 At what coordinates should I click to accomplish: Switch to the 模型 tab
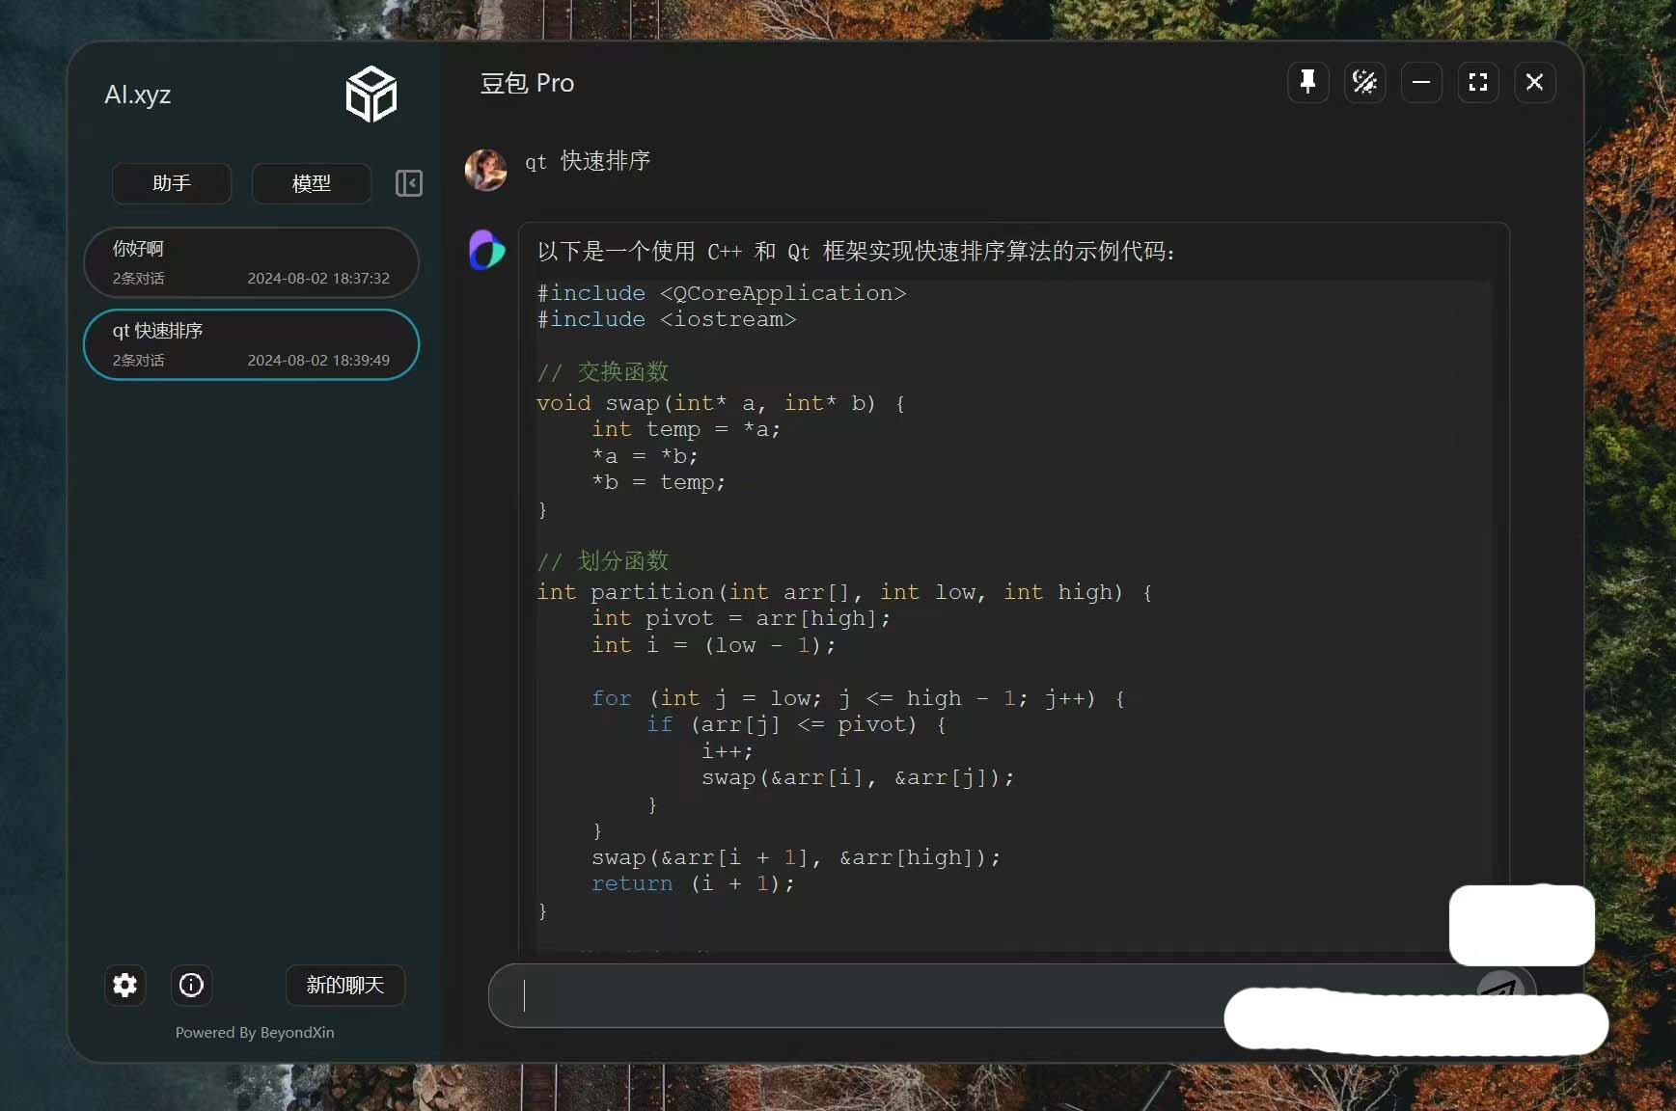[312, 183]
